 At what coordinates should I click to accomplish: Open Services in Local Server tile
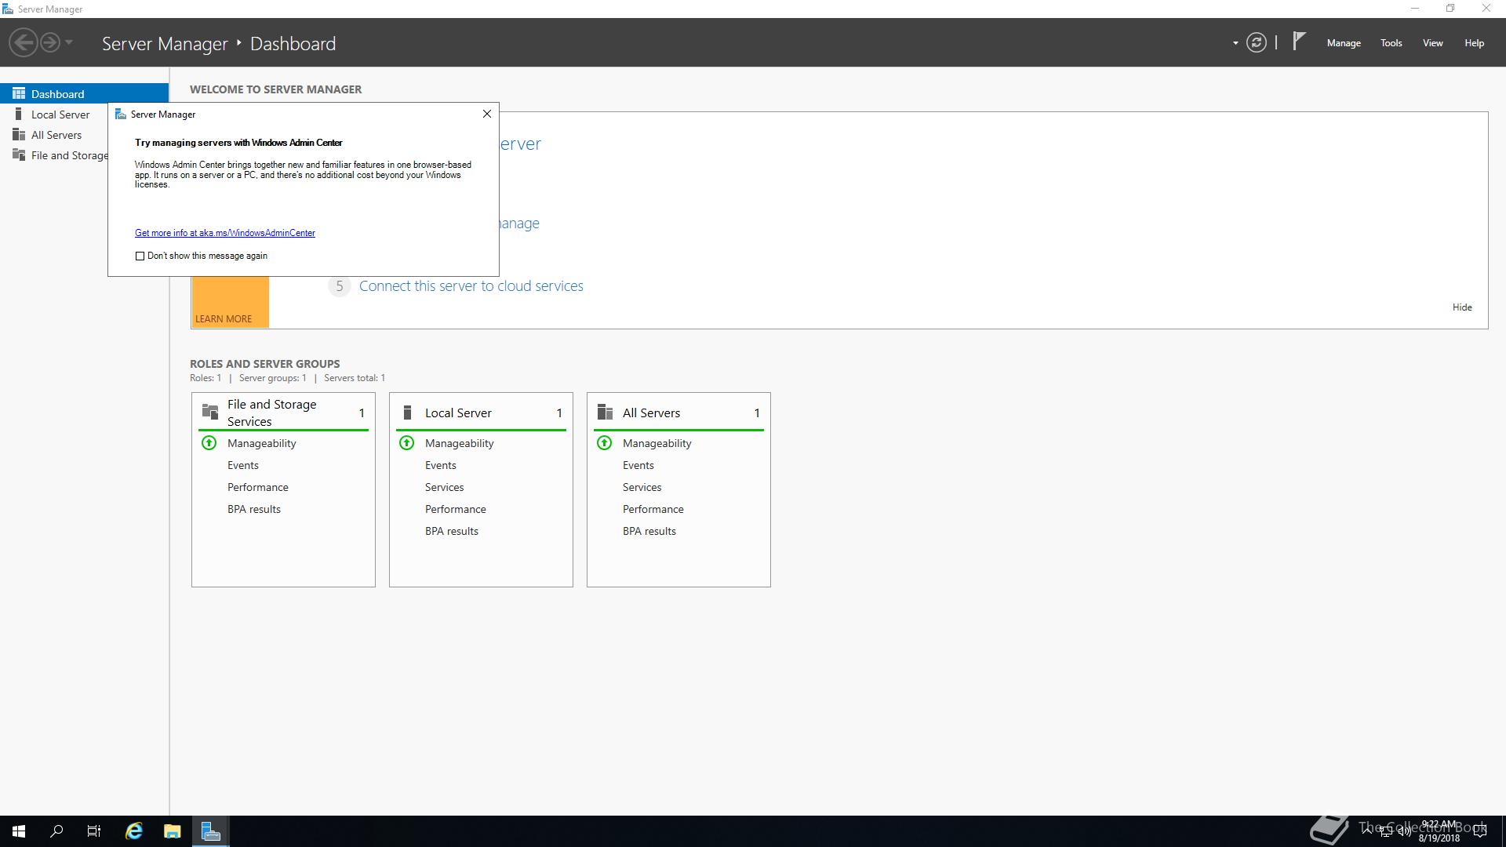pyautogui.click(x=444, y=487)
